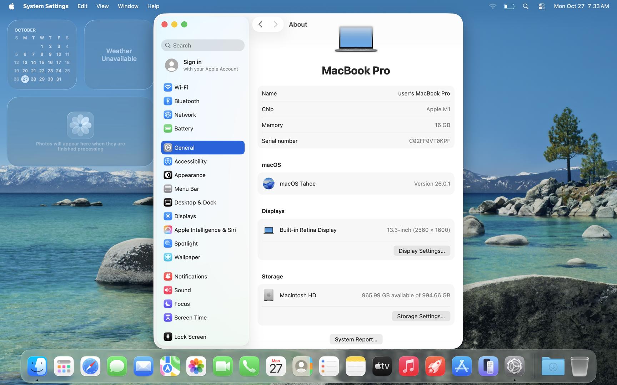Open the Window menu
617x385 pixels.
pyautogui.click(x=128, y=6)
